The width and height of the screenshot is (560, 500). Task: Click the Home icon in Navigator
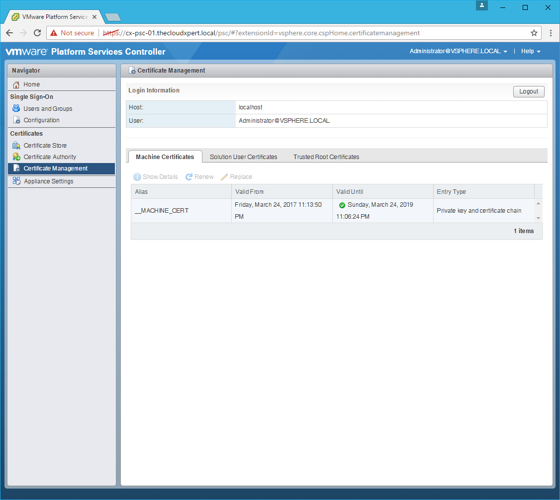coord(16,84)
